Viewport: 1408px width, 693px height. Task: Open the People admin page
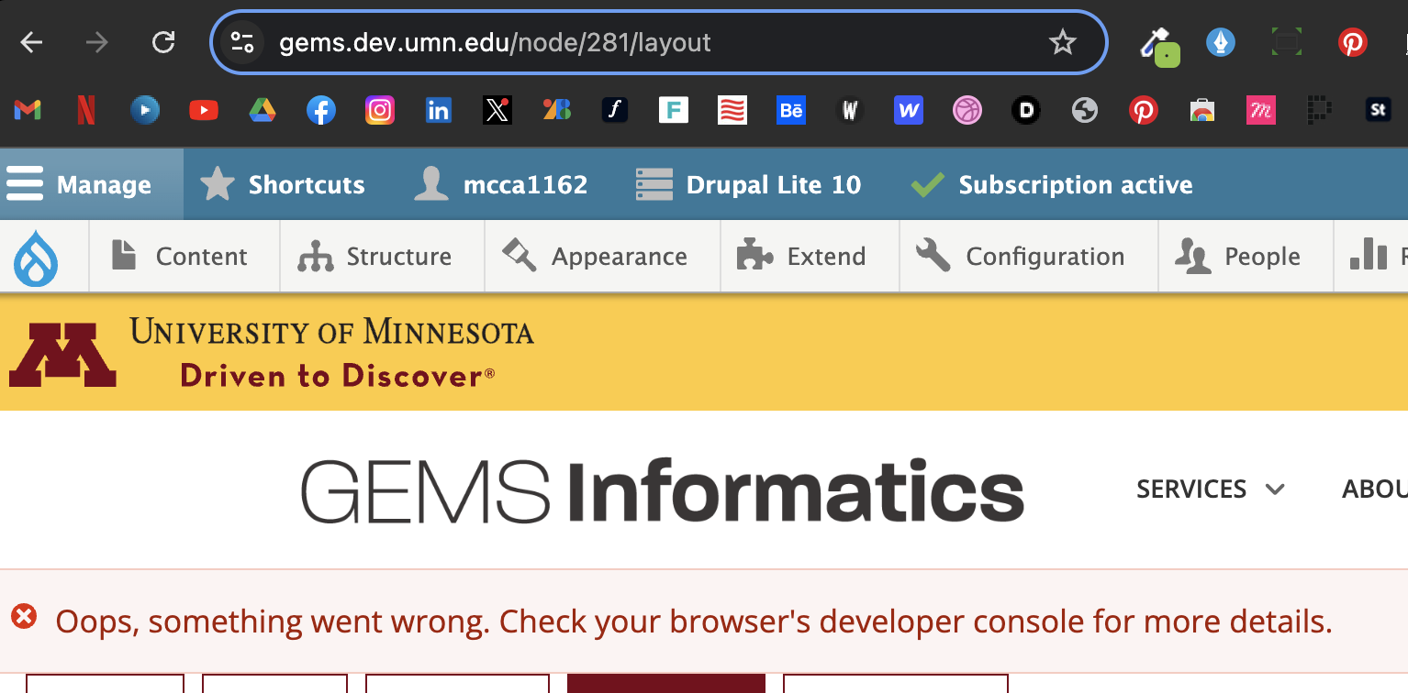pyautogui.click(x=1239, y=257)
